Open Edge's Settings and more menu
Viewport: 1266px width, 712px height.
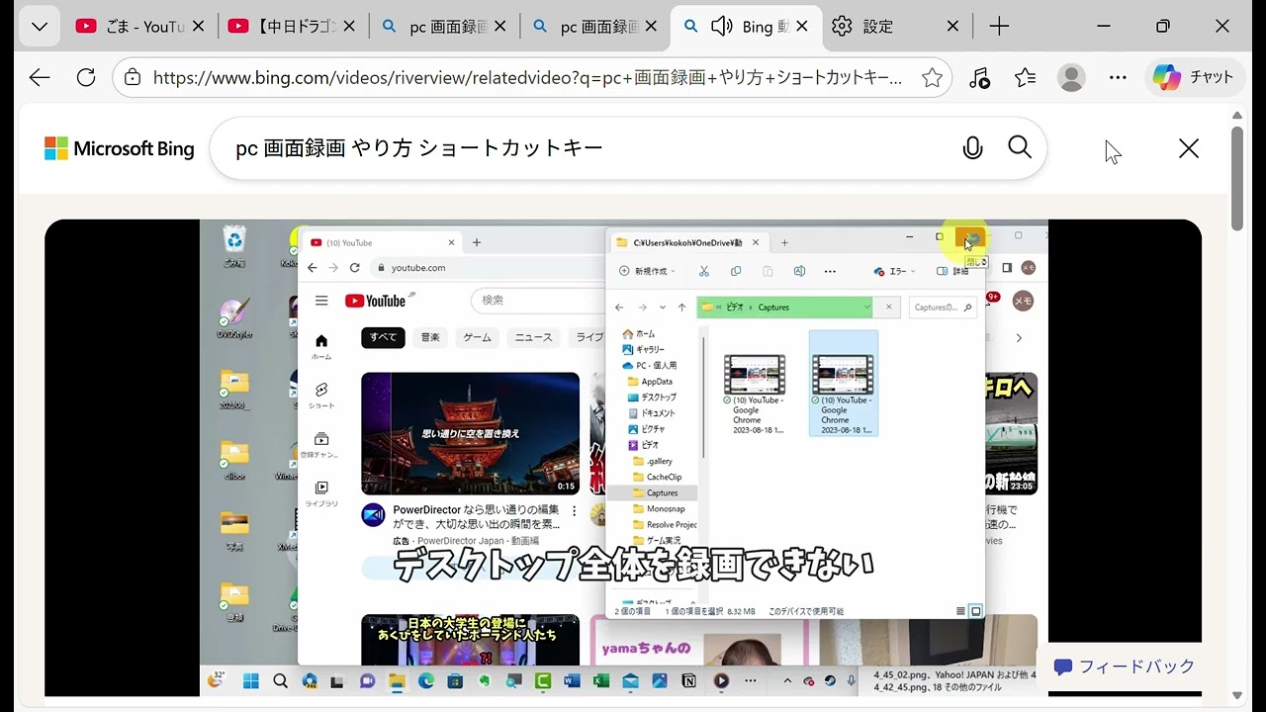tap(1118, 77)
